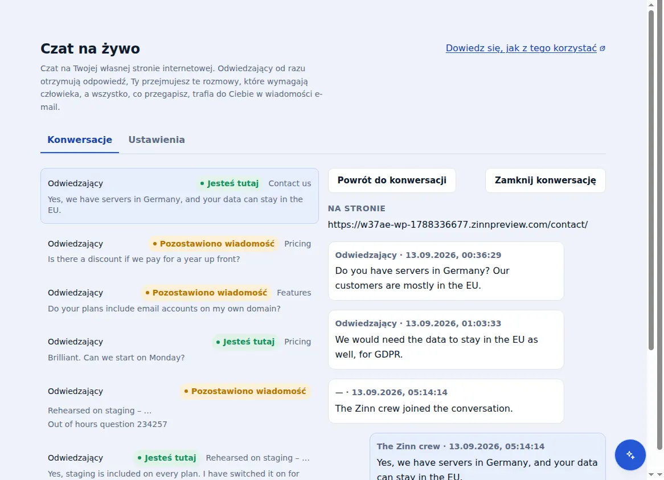Click timestamp '13.09.2026, 00:36:29'

tap(453, 255)
